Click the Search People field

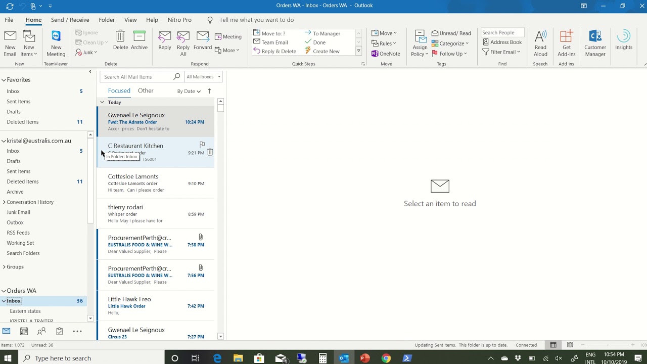502,33
